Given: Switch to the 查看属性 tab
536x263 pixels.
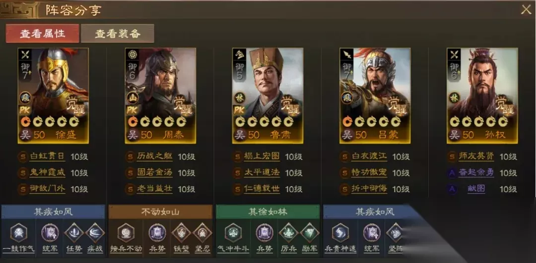Looking at the screenshot, I should click(42, 33).
